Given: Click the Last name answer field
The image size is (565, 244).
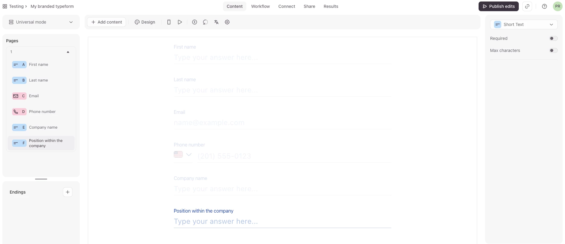Looking at the screenshot, I should pyautogui.click(x=282, y=90).
